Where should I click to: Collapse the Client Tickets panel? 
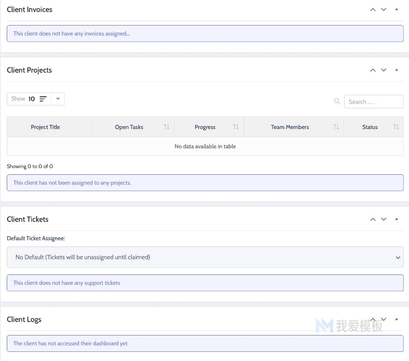coord(396,219)
